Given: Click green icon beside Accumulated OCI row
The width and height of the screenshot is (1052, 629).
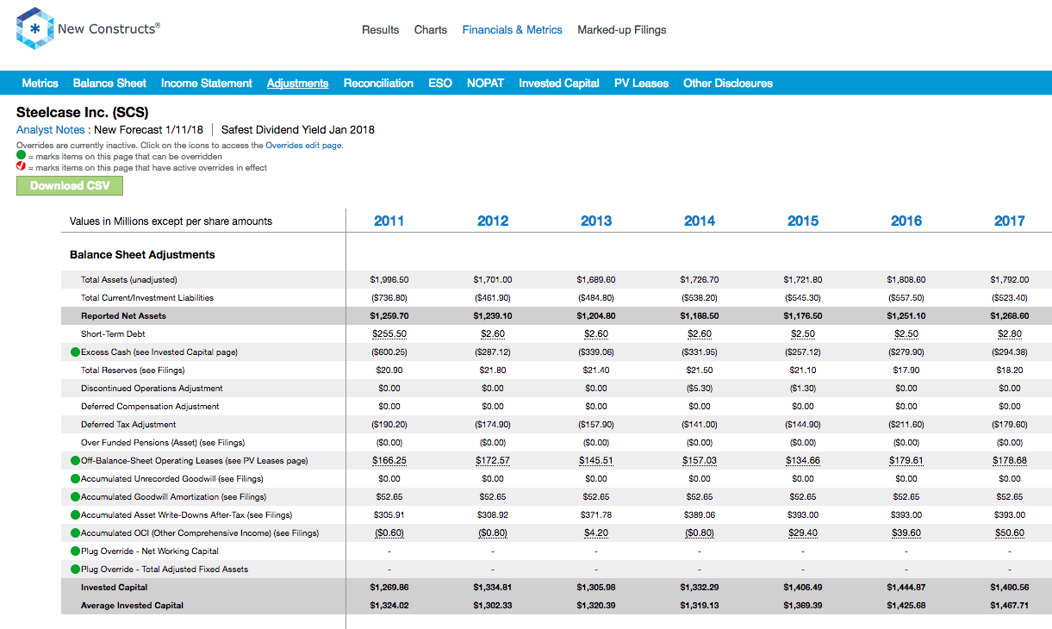Looking at the screenshot, I should click(76, 532).
